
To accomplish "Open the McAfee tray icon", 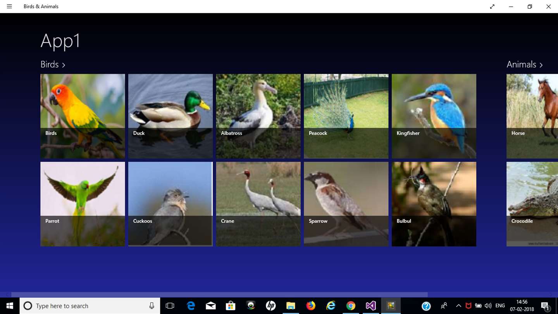I will click(468, 306).
